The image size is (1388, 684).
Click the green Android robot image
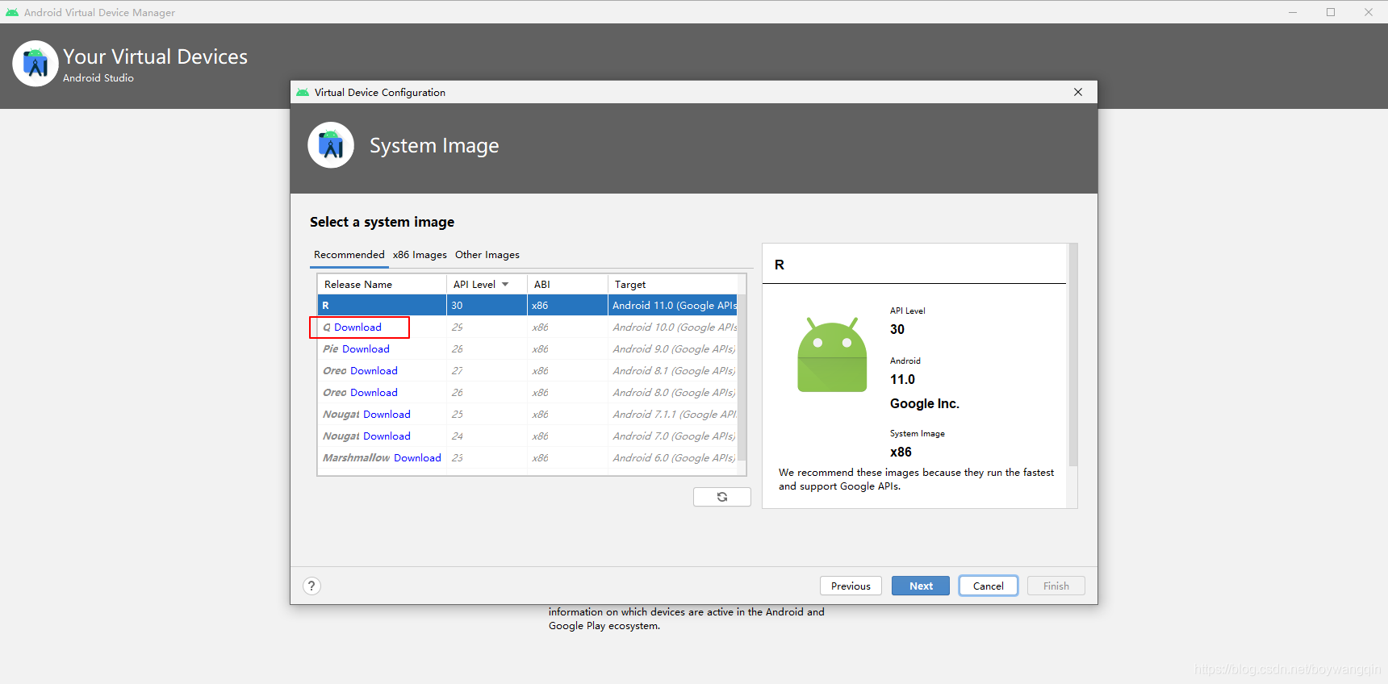(832, 355)
